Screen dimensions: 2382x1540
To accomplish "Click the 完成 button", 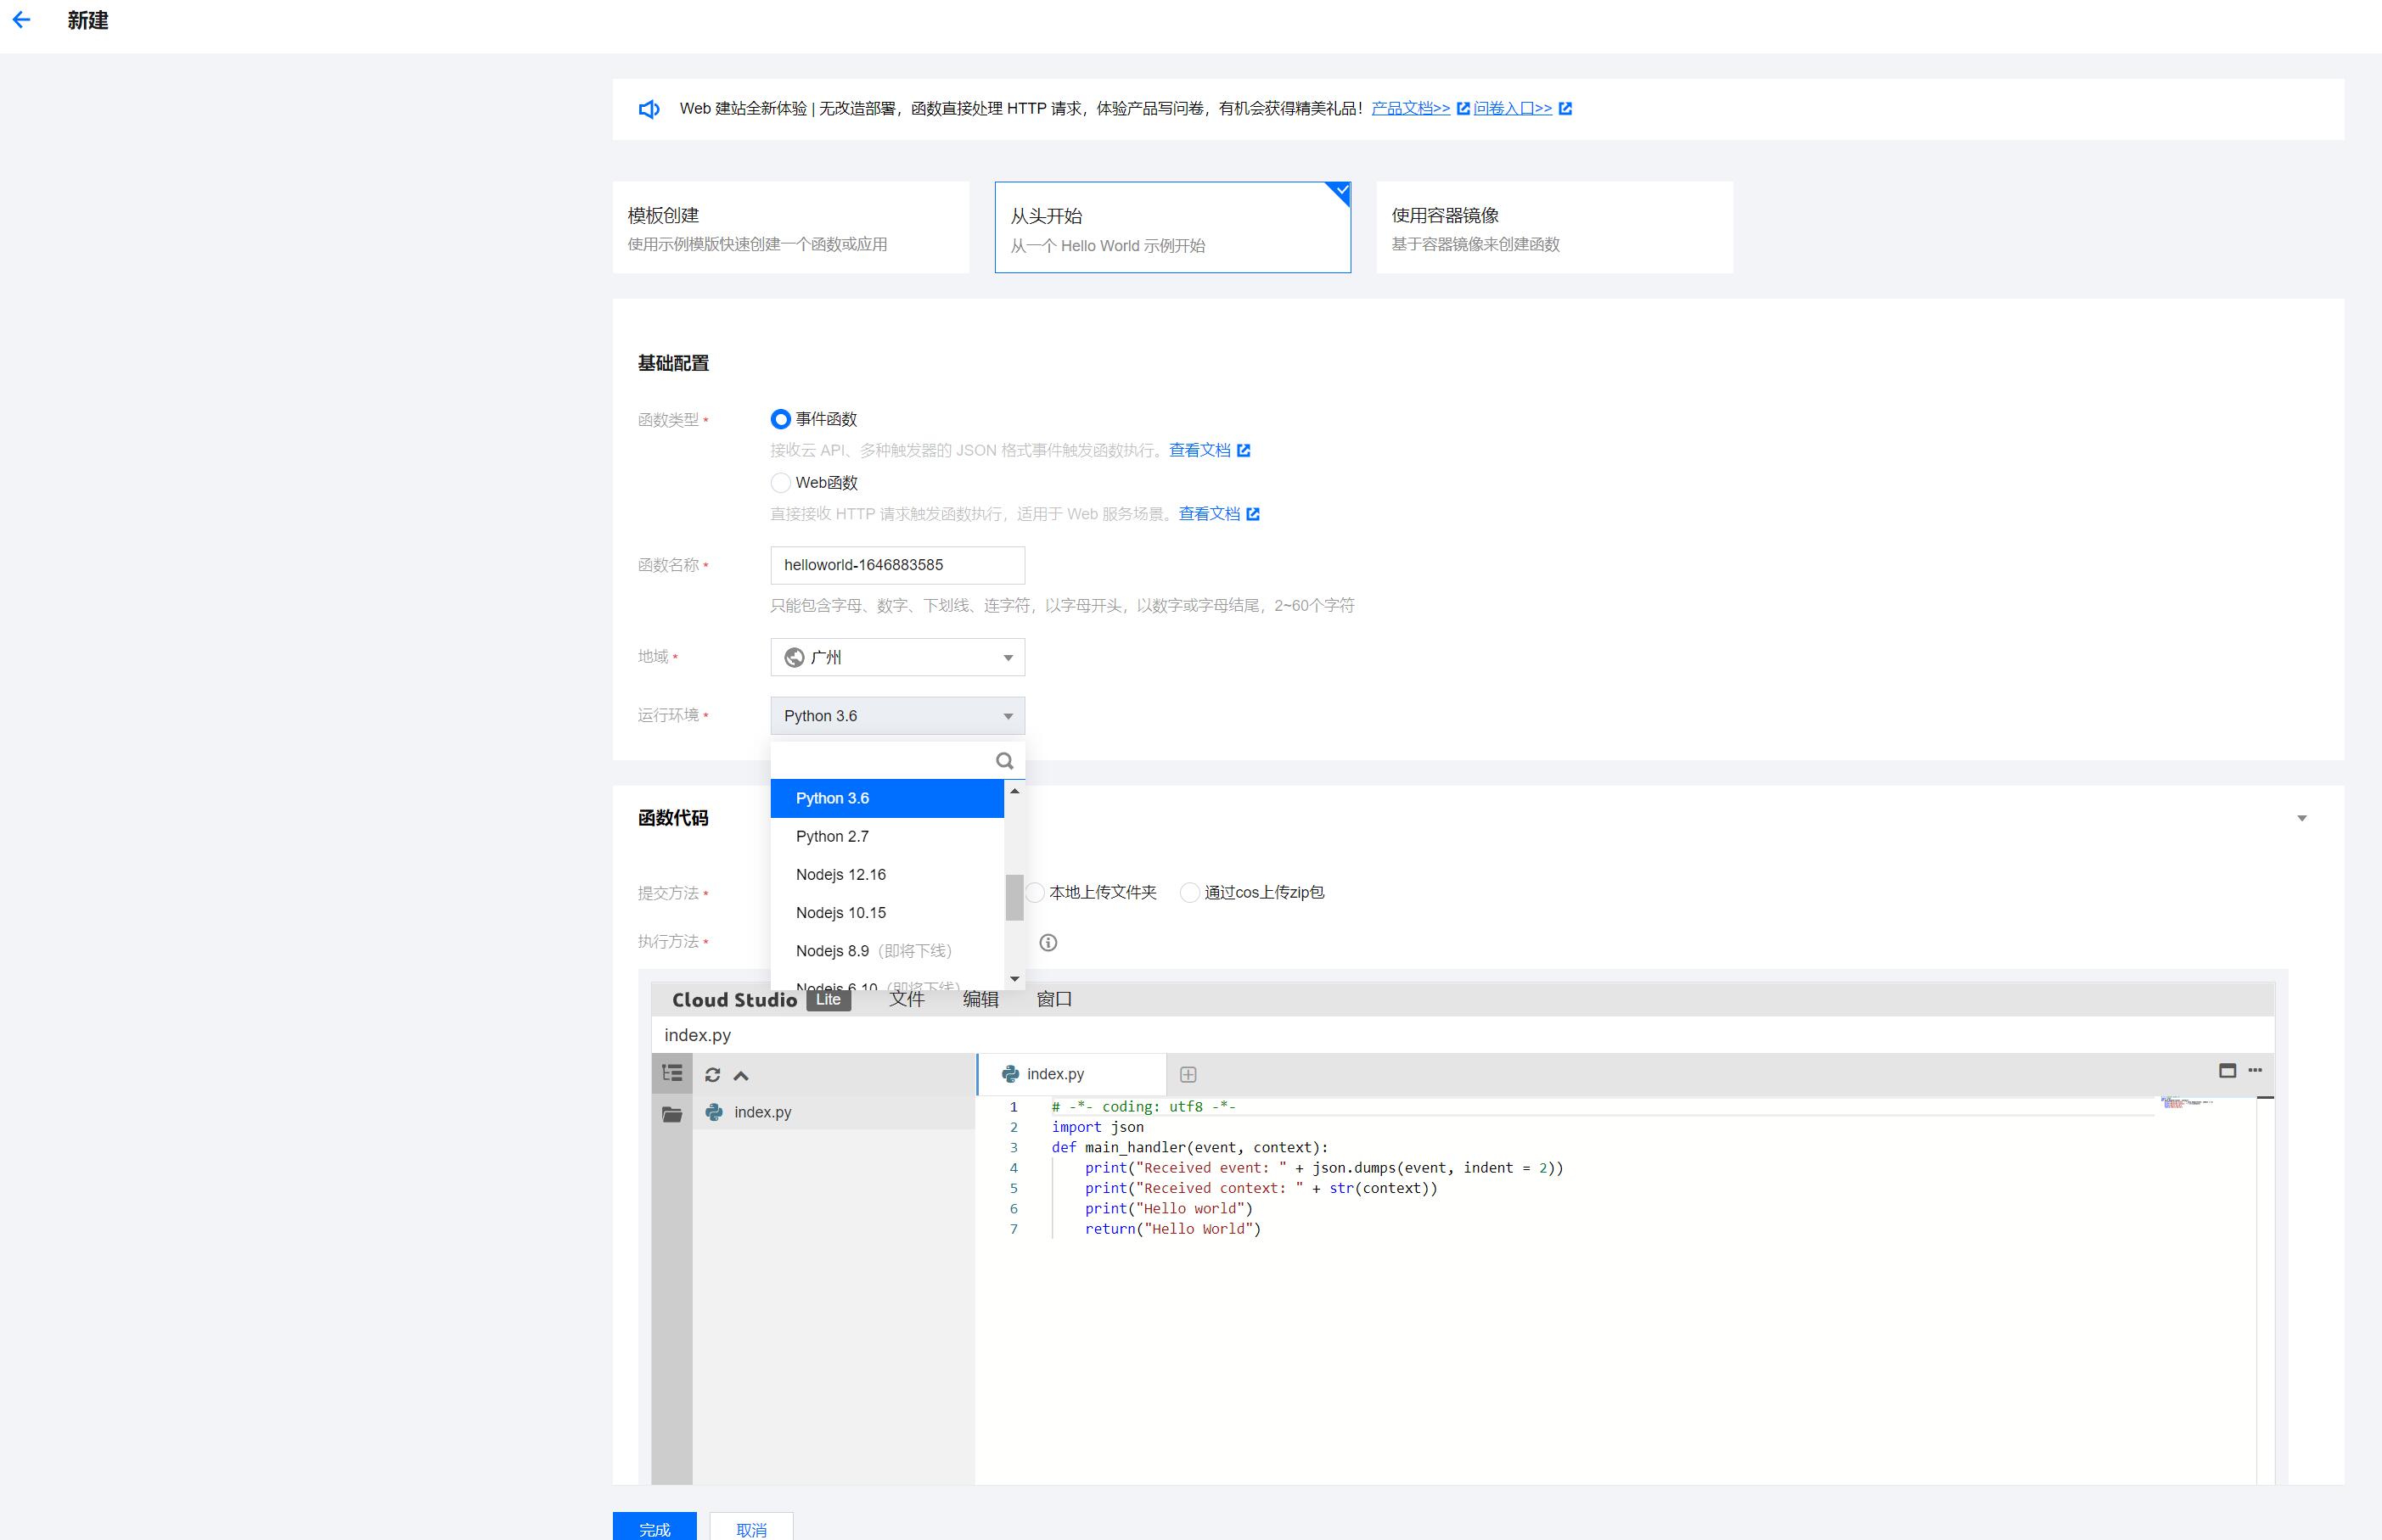I will click(x=654, y=1528).
